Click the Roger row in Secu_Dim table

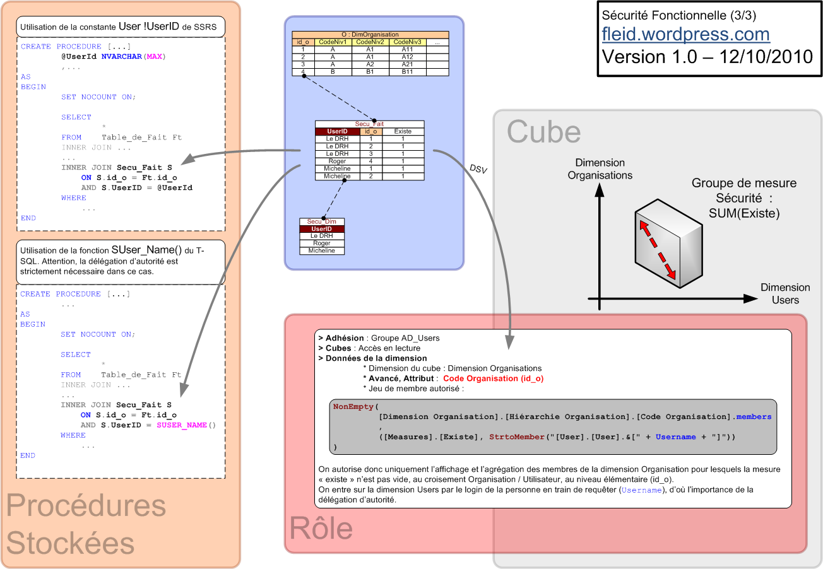tap(322, 243)
